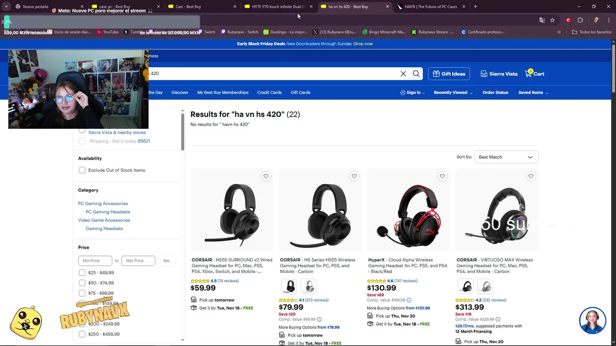Open Gift Ideas button
Screen dimensions: 616x346
tap(449, 74)
